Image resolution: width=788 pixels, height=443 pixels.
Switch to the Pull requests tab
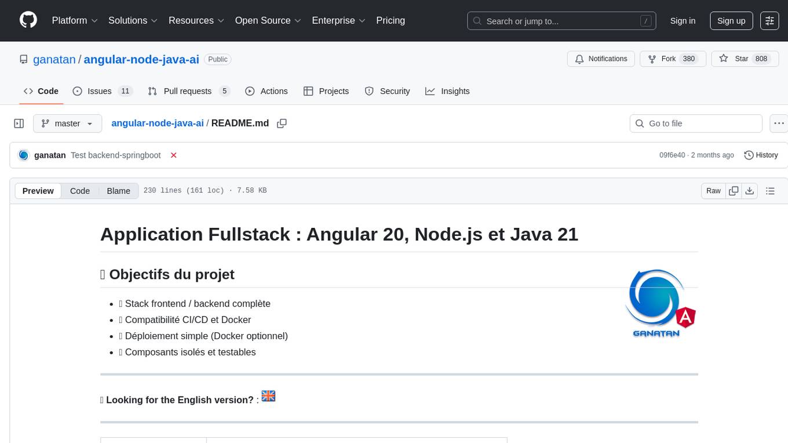pyautogui.click(x=189, y=91)
